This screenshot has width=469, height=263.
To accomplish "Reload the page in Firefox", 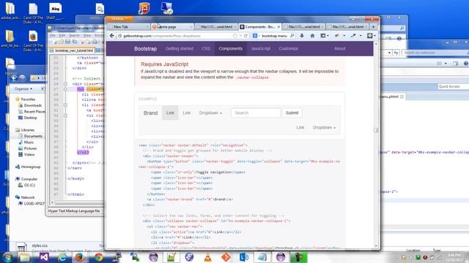I will tap(246, 36).
